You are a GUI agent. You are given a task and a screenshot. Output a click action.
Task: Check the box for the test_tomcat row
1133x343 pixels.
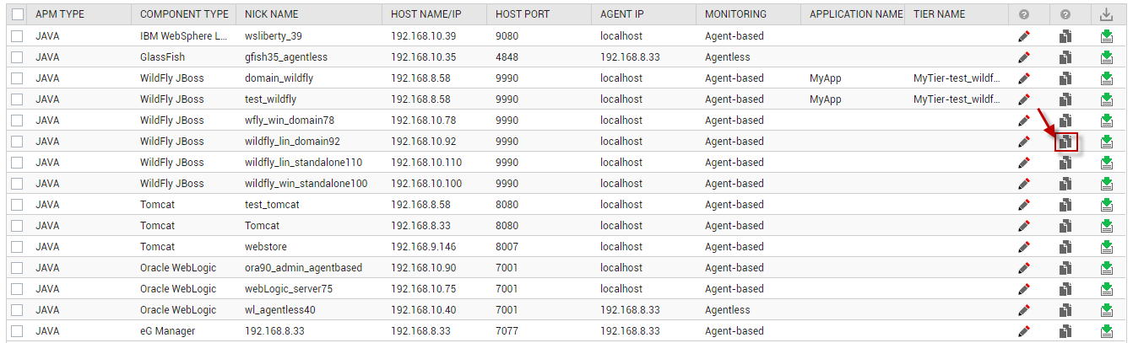[17, 205]
